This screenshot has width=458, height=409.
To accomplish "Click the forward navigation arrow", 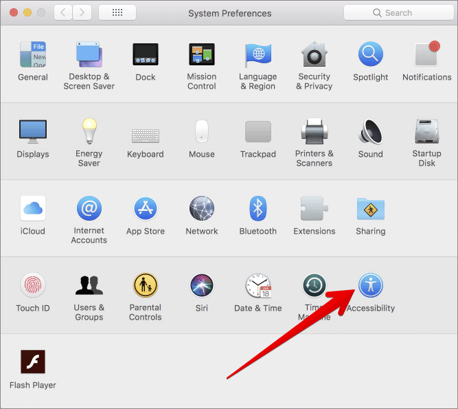I will coord(82,12).
